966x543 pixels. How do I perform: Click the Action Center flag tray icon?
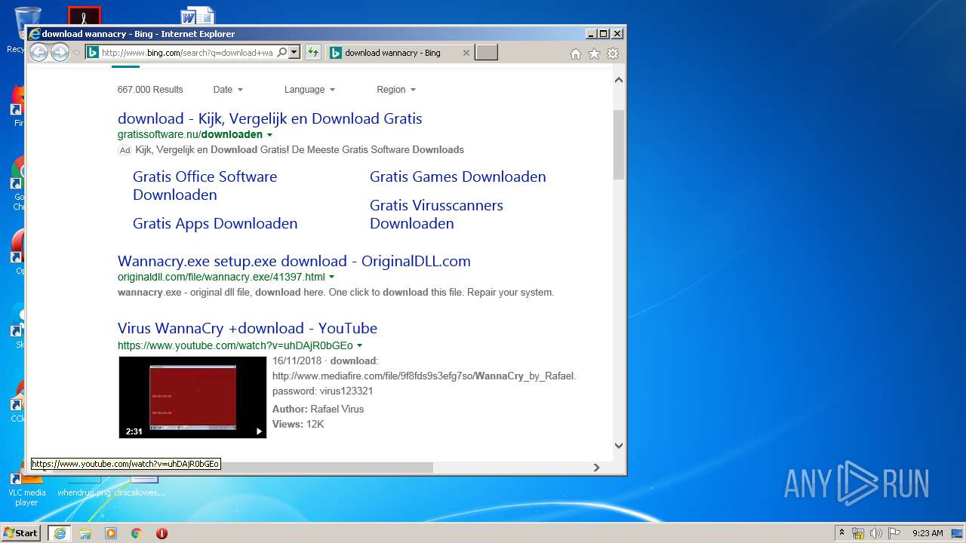[894, 533]
